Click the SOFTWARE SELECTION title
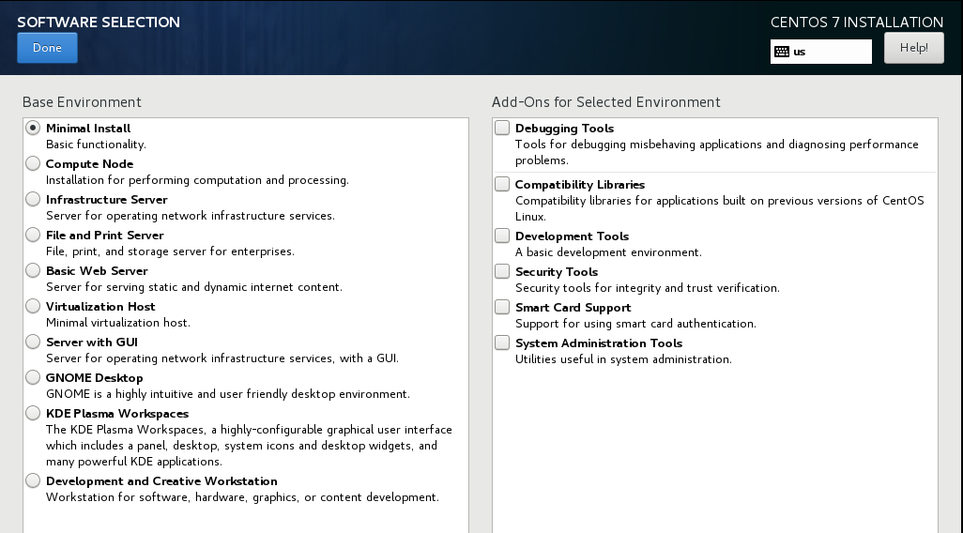 pyautogui.click(x=99, y=23)
